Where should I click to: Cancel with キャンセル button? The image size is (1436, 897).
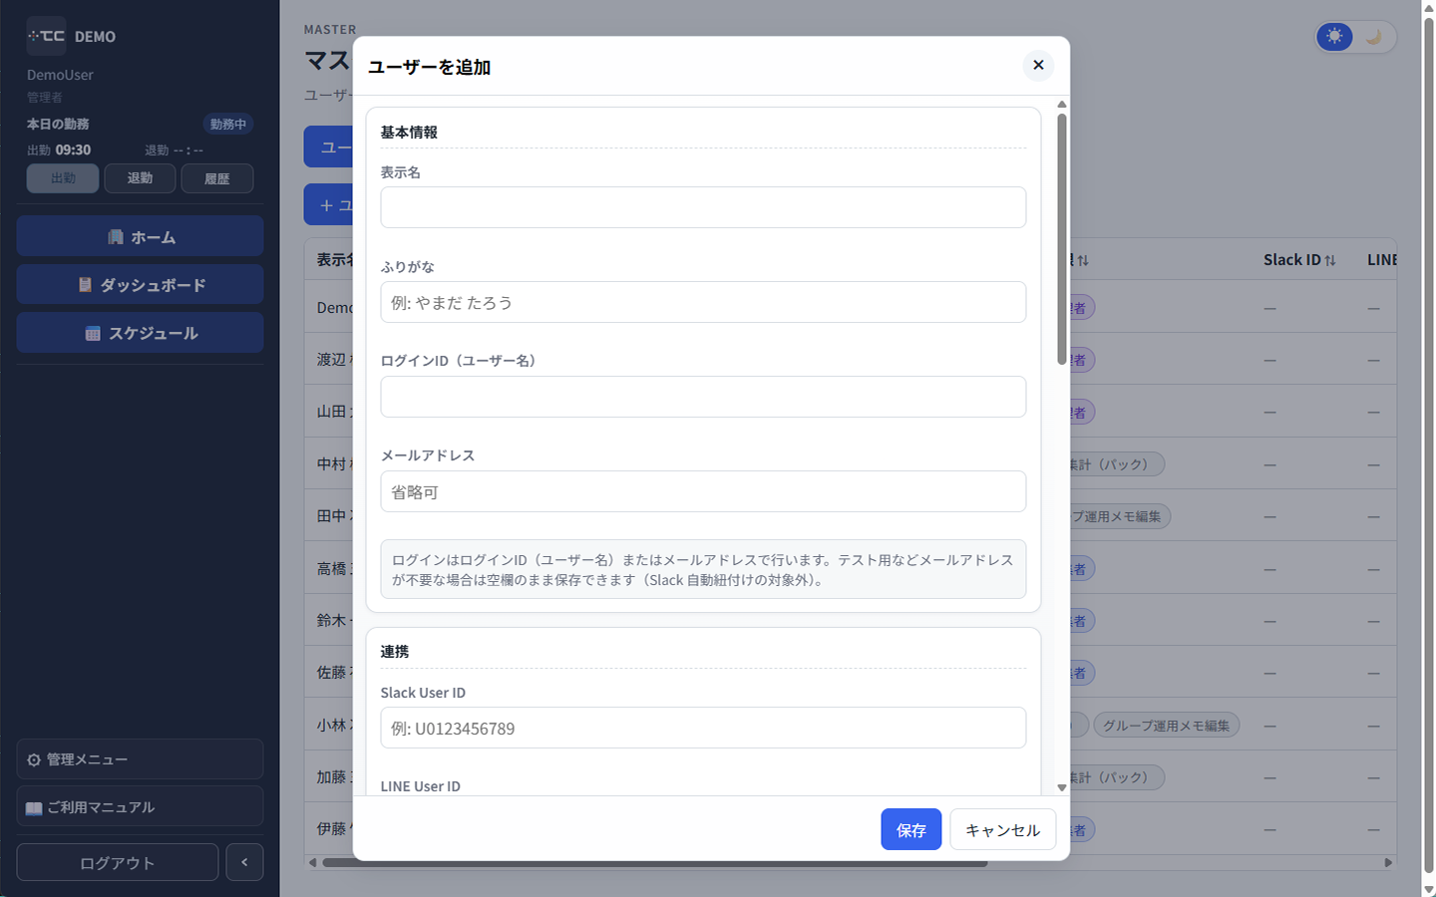1002,829
